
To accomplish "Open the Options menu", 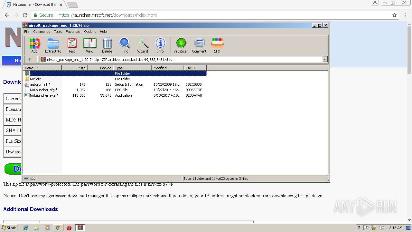I will click(x=90, y=32).
